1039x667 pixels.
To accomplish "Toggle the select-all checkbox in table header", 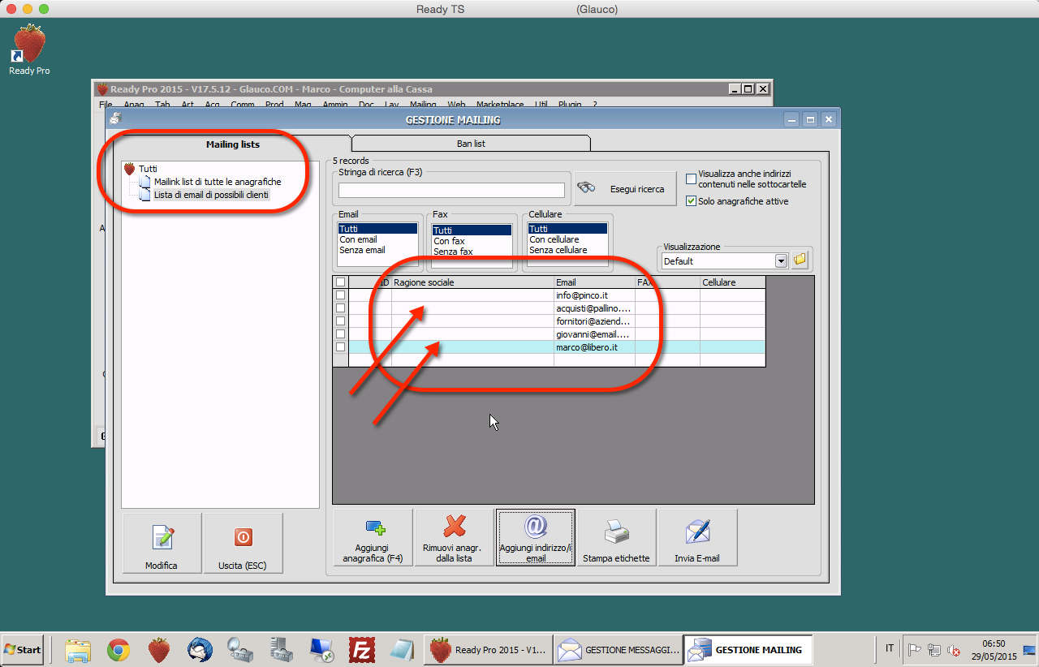I will click(341, 282).
